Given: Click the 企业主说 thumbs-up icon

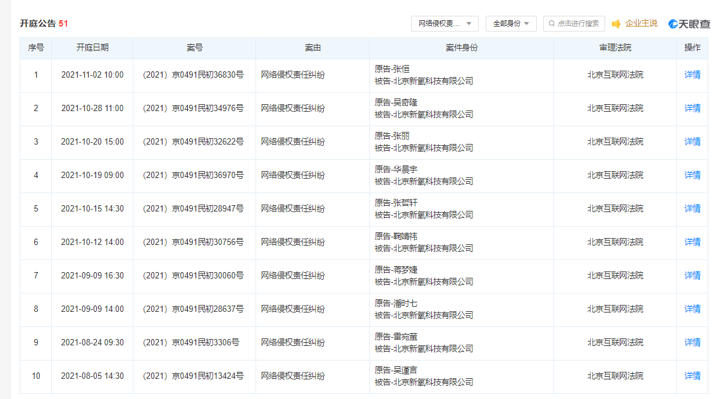Looking at the screenshot, I should 616,24.
